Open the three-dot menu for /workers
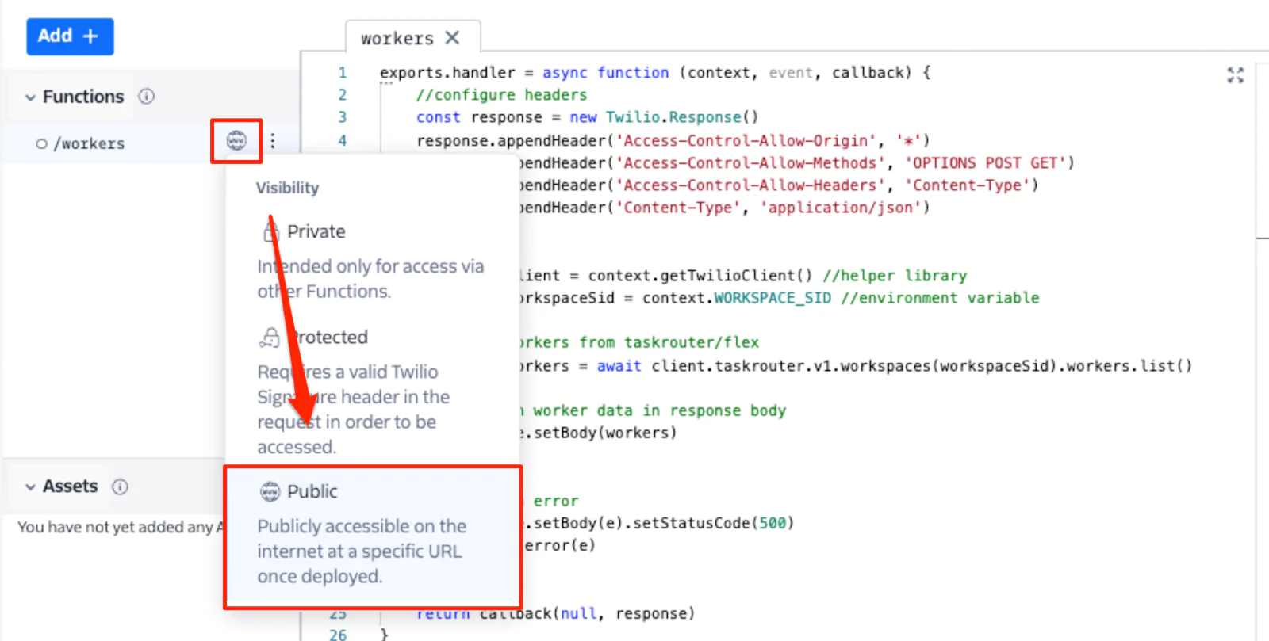 coord(273,141)
